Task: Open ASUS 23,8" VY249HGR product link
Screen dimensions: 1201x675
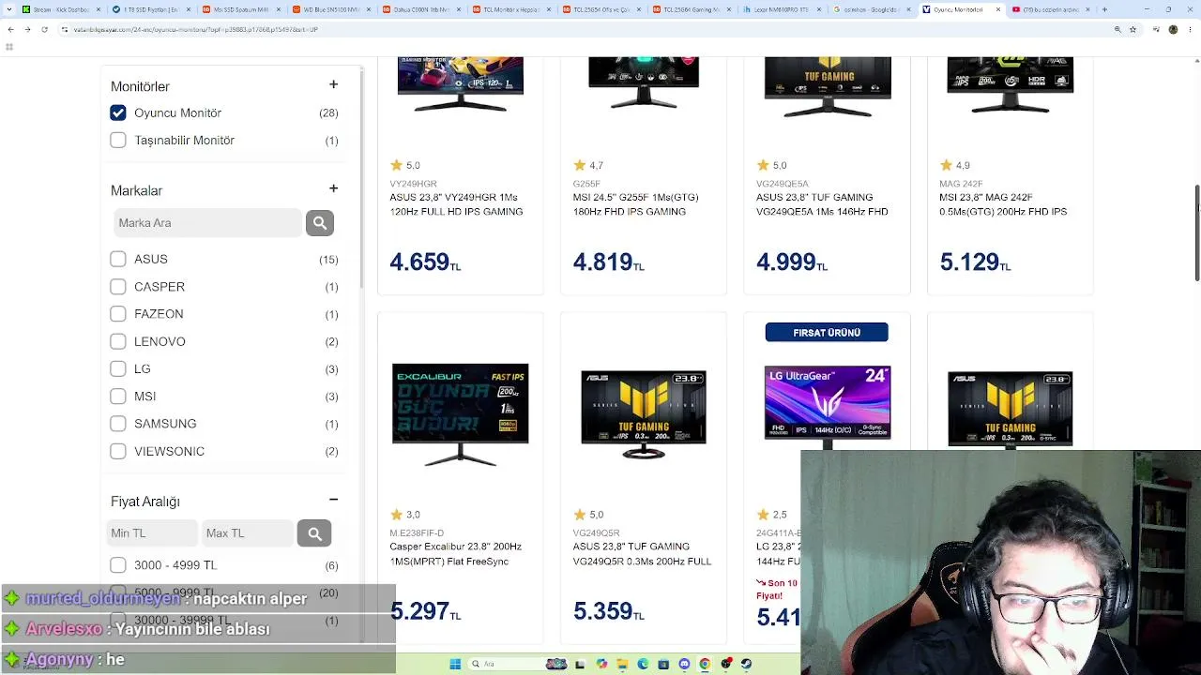Action: pyautogui.click(x=456, y=204)
